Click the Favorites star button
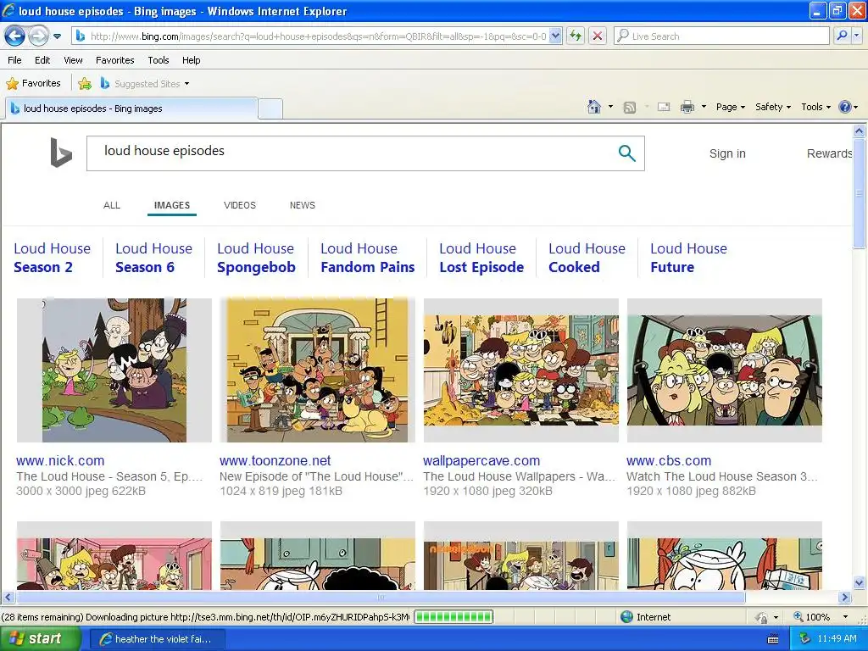 click(x=33, y=83)
